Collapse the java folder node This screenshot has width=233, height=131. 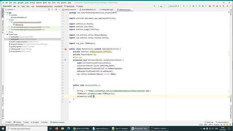pyautogui.click(x=7, y=20)
